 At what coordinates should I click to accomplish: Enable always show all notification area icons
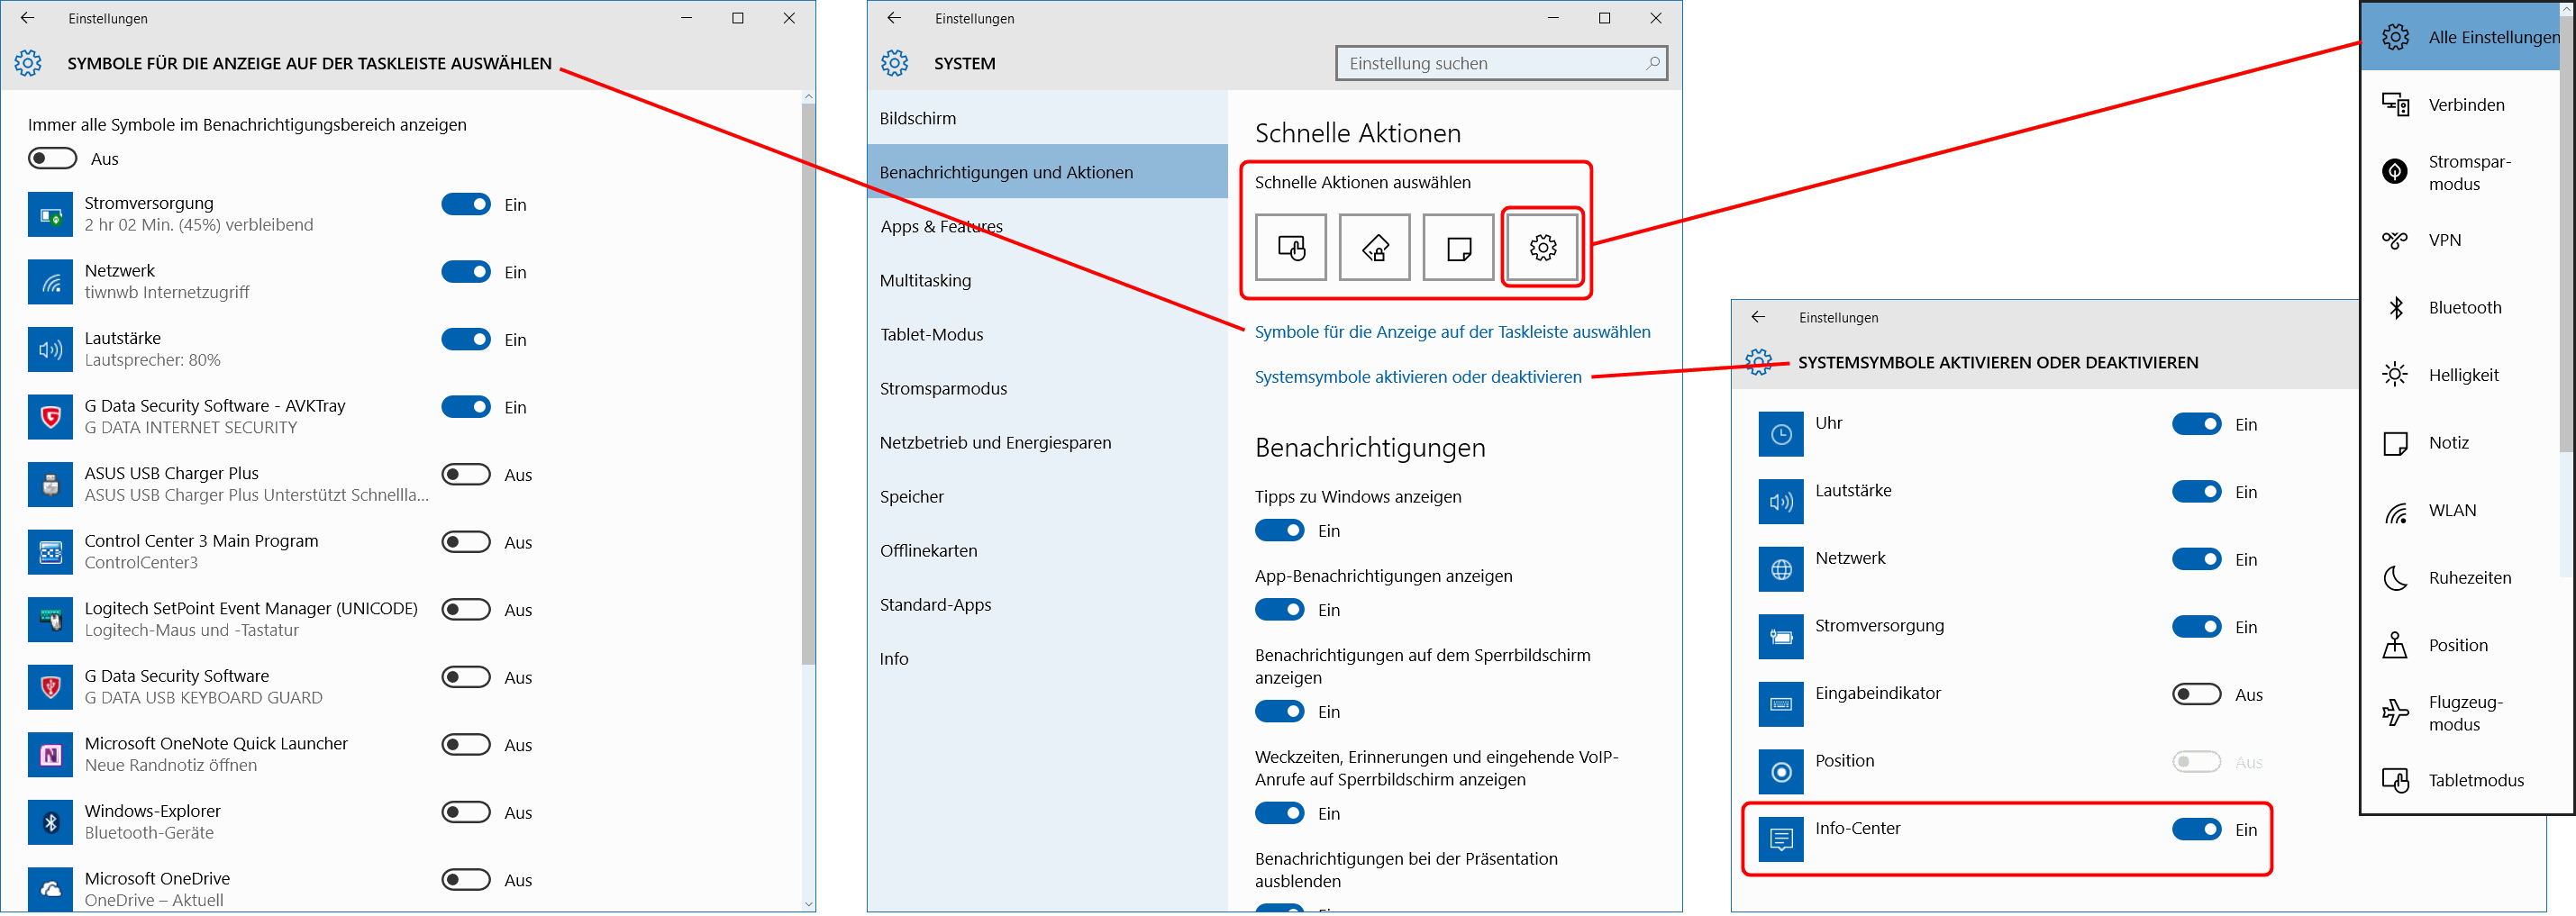53,159
